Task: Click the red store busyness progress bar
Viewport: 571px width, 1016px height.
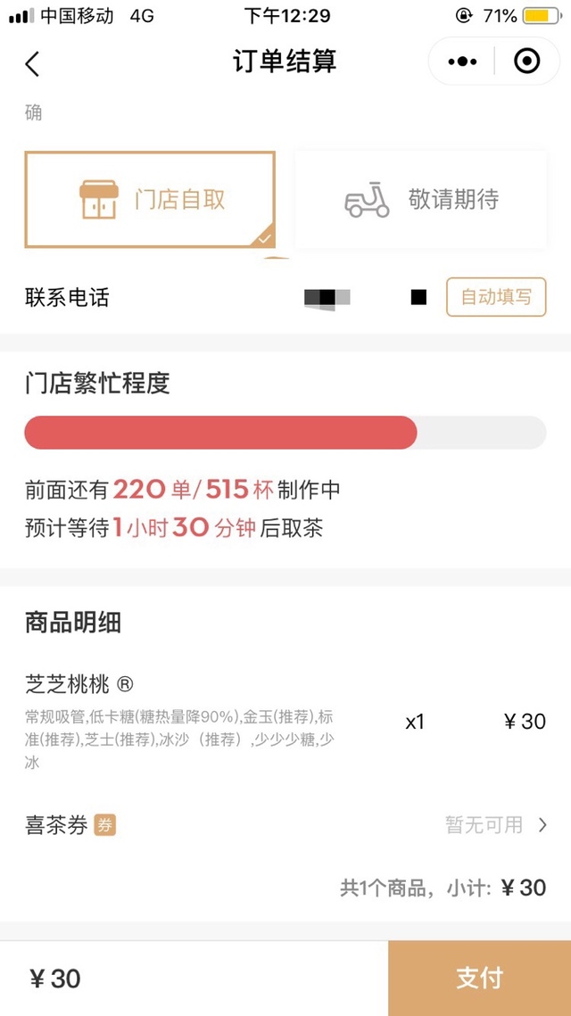Action: click(220, 433)
